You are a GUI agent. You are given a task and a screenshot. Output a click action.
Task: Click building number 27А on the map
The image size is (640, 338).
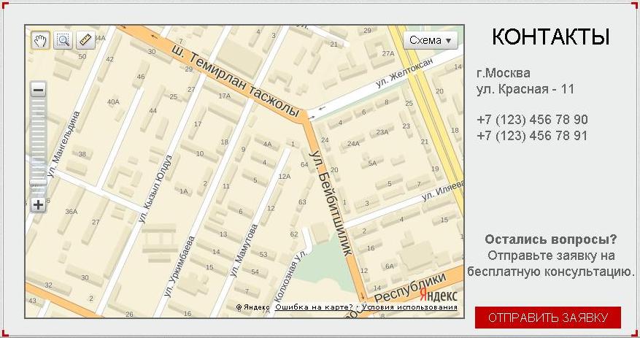tap(388, 53)
